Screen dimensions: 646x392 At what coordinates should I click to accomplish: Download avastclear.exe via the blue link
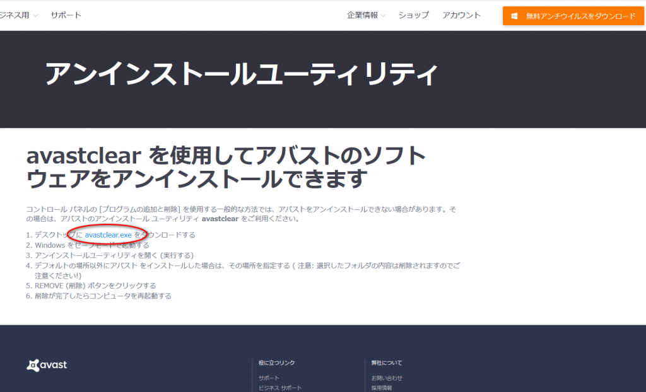coord(108,234)
